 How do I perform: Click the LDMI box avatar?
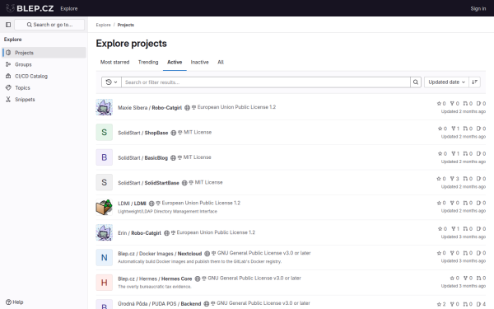tap(105, 207)
